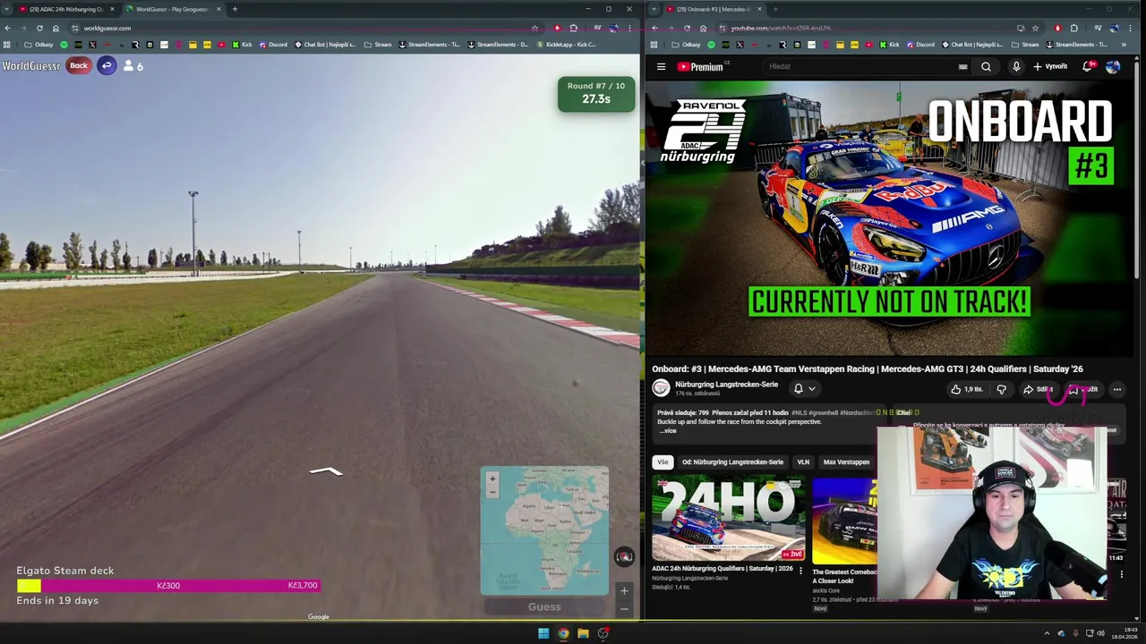The width and height of the screenshot is (1146, 644).
Task: Reload the WorldGuessr page
Action: [x=39, y=28]
